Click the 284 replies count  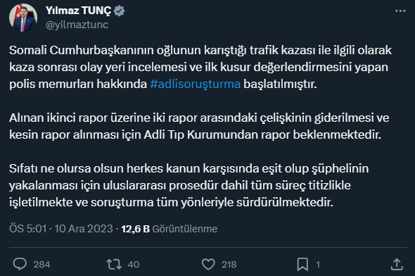(x=41, y=264)
